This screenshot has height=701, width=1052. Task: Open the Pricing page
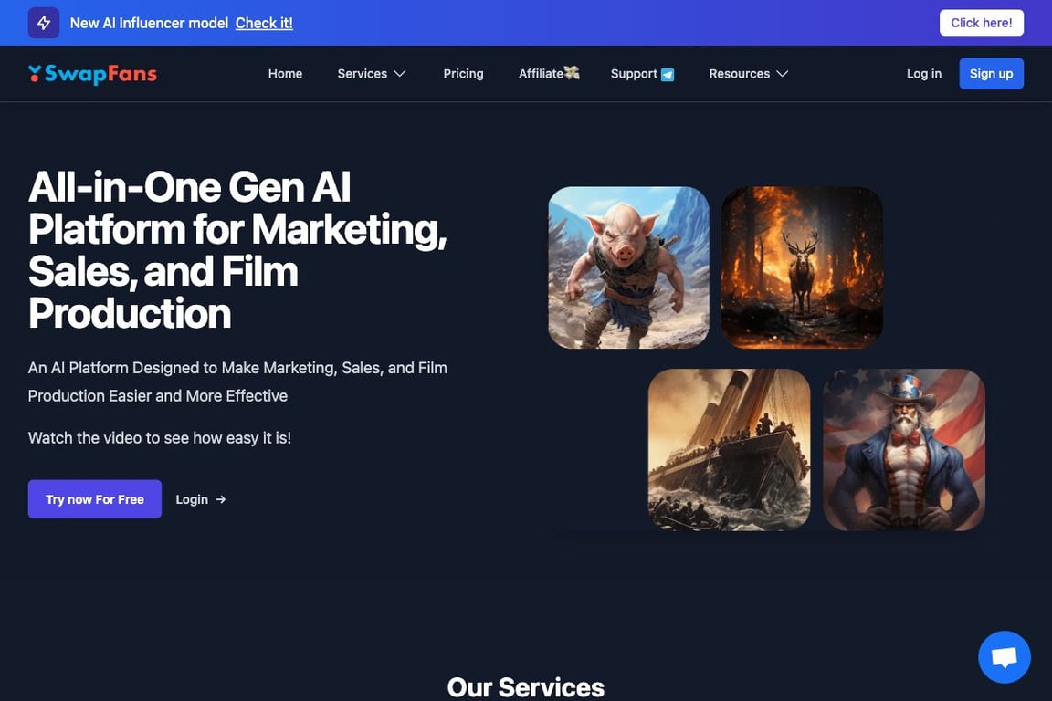pos(464,74)
